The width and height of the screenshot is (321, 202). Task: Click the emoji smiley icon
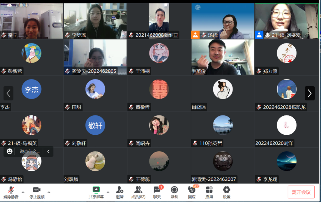click(10, 151)
